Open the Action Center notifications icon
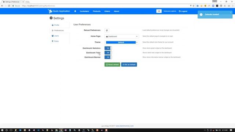This screenshot has height=132, width=235. point(231,130)
